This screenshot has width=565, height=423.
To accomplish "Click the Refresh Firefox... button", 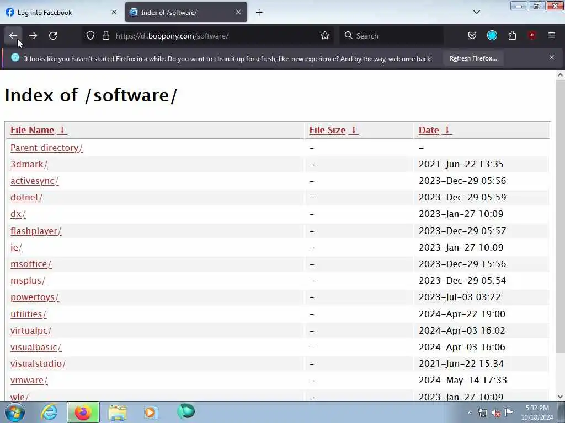I will pos(473,58).
